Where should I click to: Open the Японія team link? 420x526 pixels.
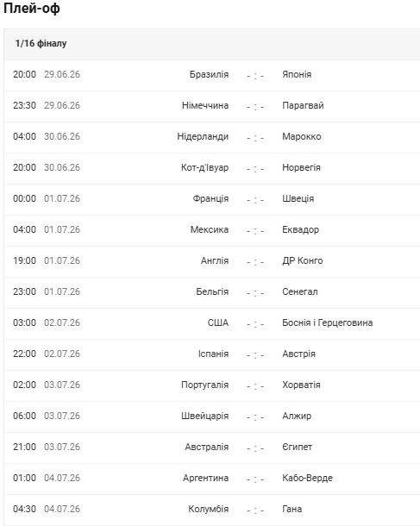click(297, 74)
